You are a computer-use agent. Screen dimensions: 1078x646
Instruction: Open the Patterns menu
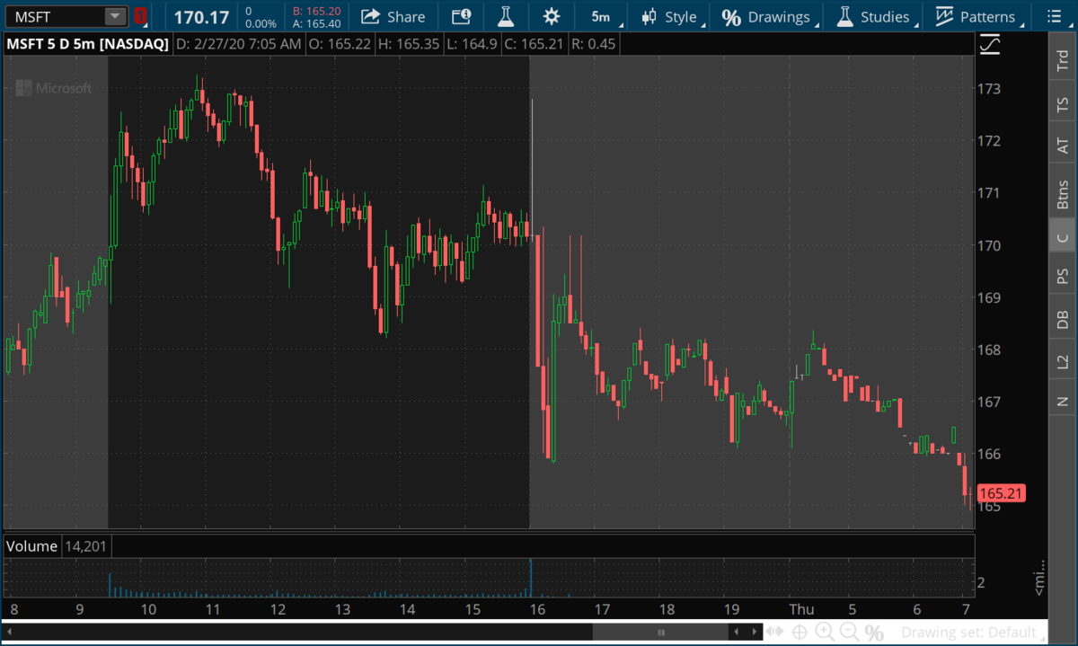coord(976,16)
